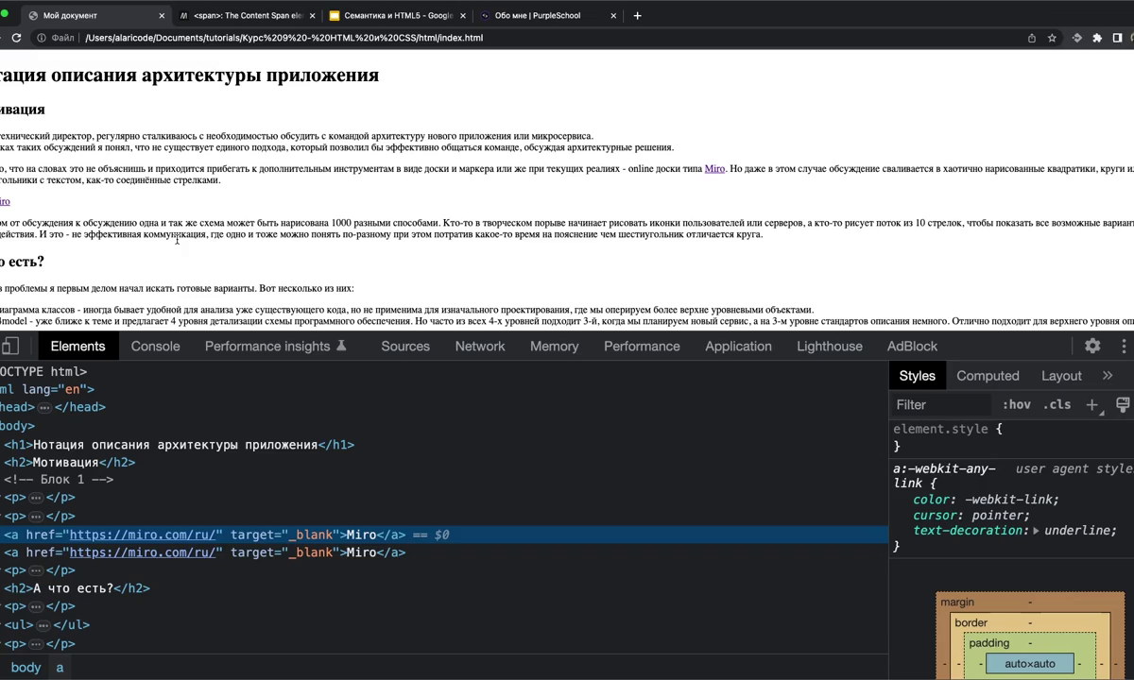The width and height of the screenshot is (1134, 680).
Task: Open the Computed styles tab
Action: (x=988, y=375)
